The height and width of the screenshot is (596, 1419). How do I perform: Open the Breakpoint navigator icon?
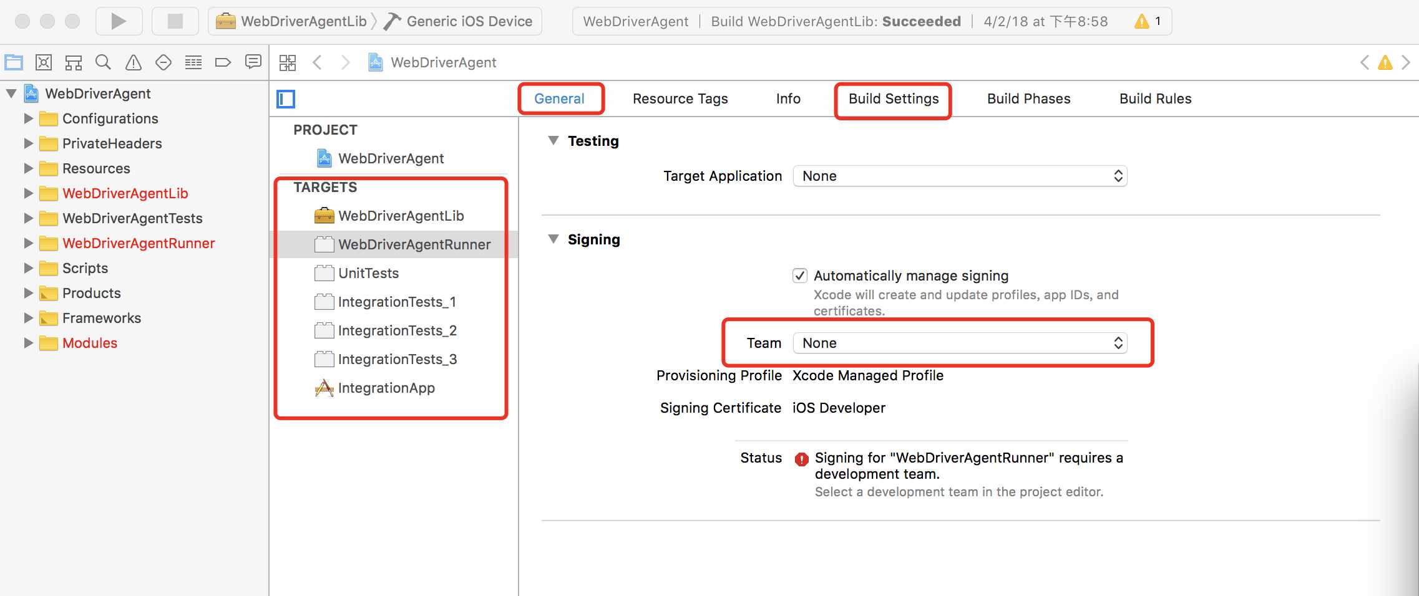[223, 62]
